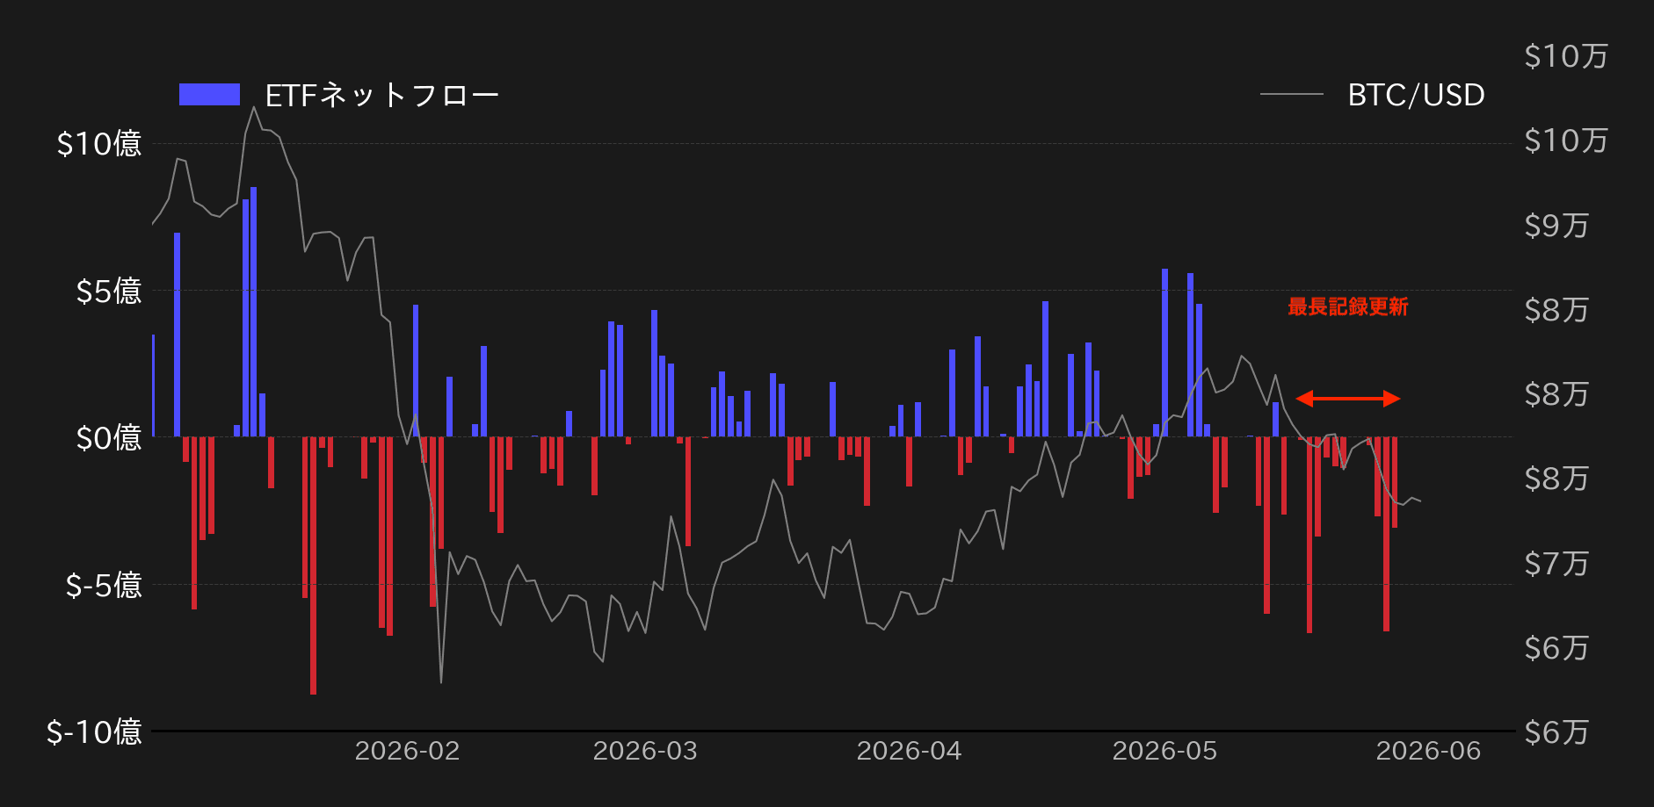Click the ETFネットフロー legend label
Image resolution: width=1654 pixels, height=807 pixels.
pyautogui.click(x=381, y=95)
